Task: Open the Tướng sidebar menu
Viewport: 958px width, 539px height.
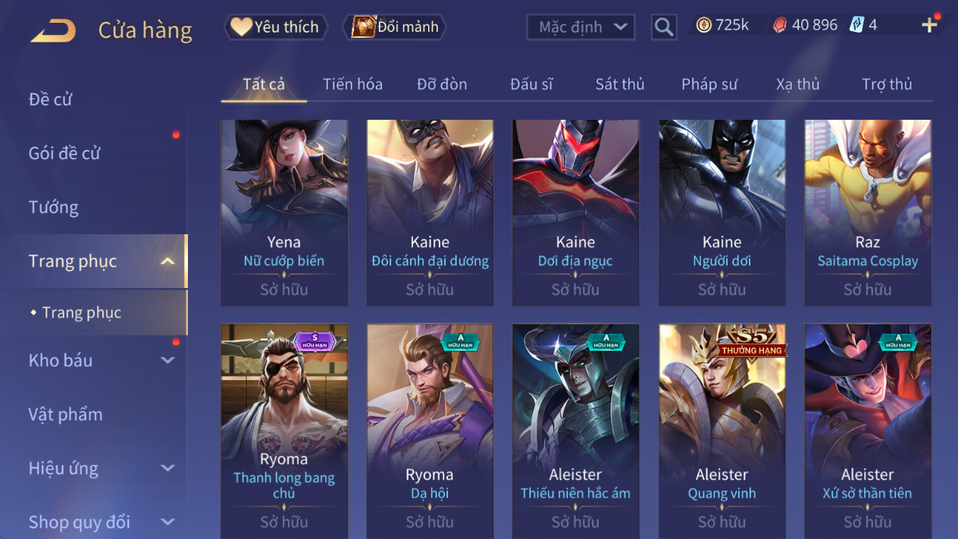Action: pos(54,207)
